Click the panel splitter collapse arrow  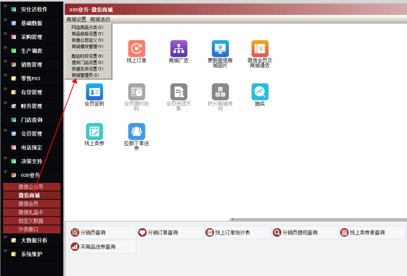[233, 219]
